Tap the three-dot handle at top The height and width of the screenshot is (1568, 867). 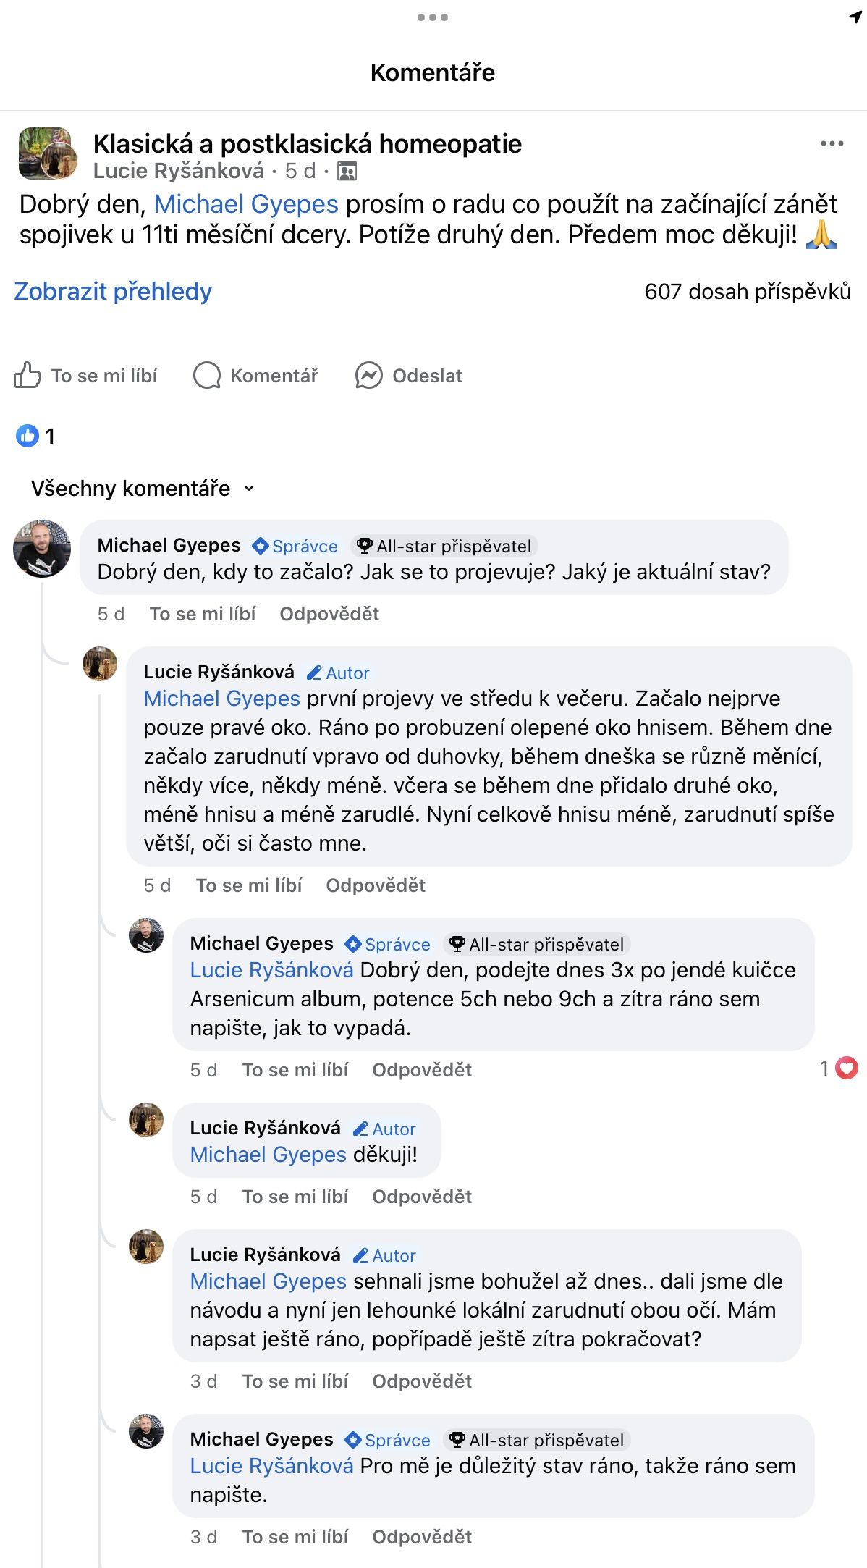click(433, 17)
